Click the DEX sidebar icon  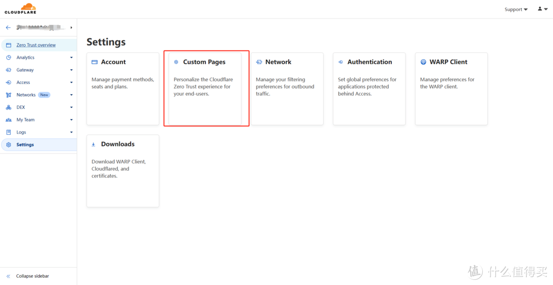pos(9,107)
